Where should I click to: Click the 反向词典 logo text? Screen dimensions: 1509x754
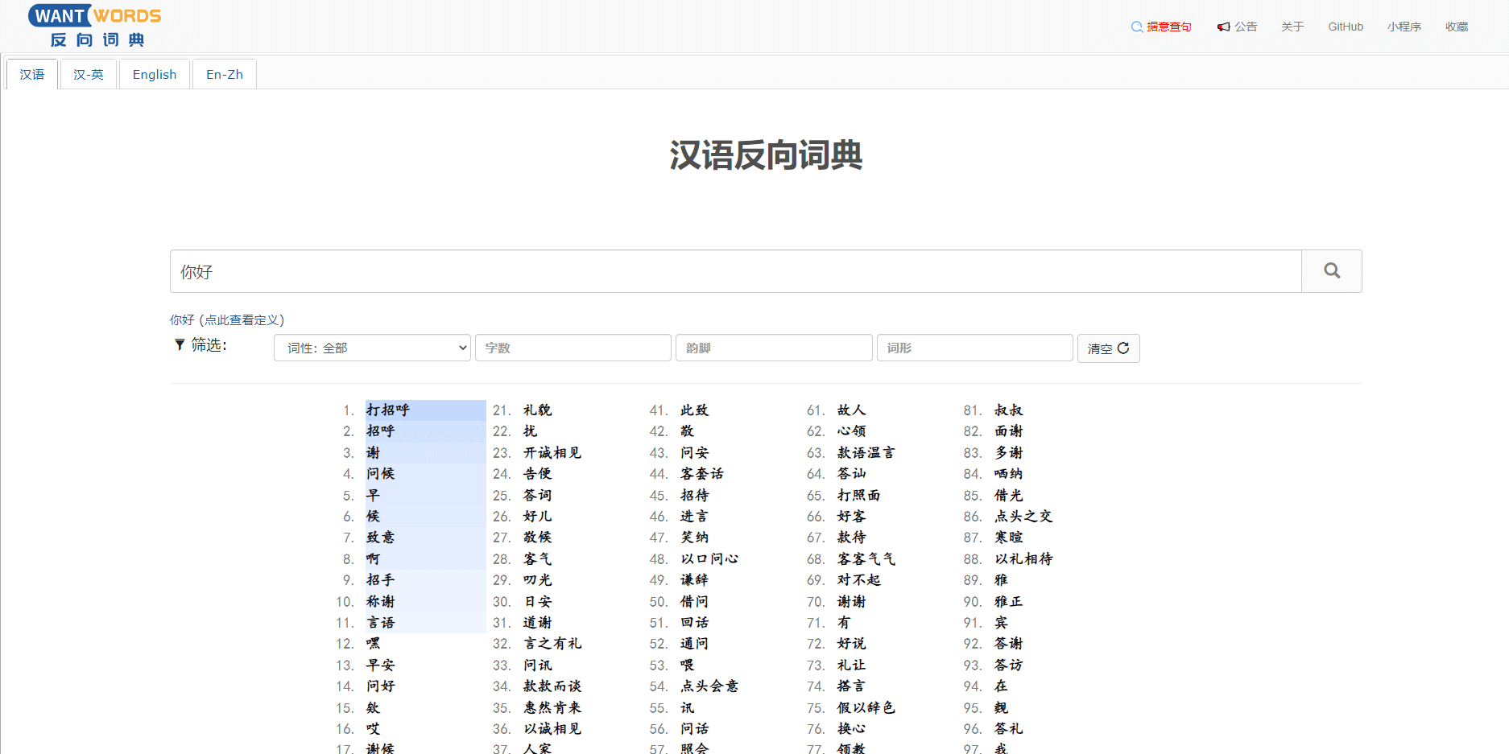97,40
